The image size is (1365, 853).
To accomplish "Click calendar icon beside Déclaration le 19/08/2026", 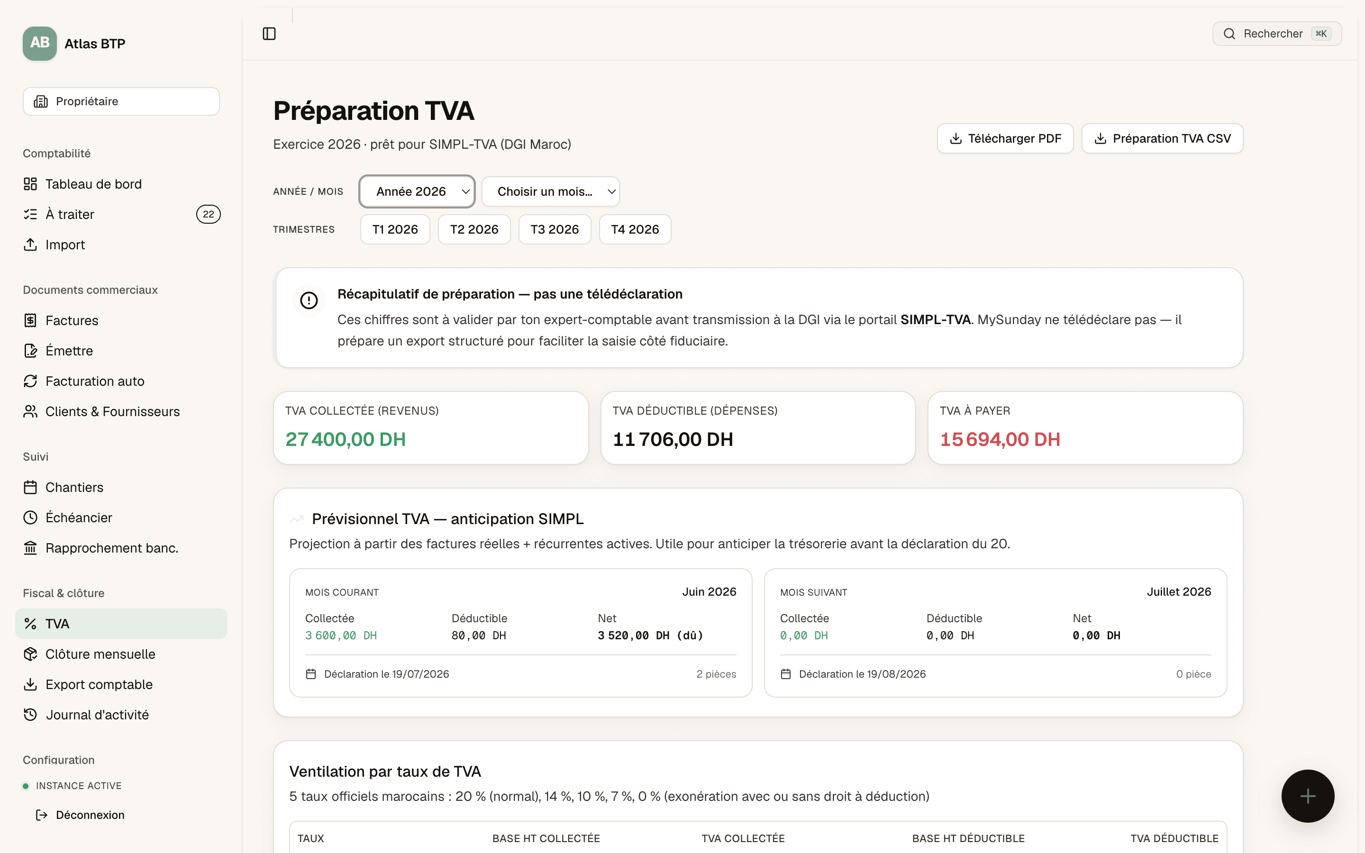I will (x=786, y=674).
